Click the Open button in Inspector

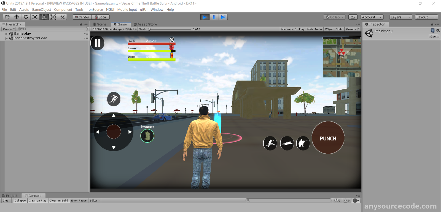pos(434,36)
